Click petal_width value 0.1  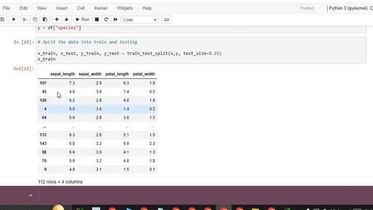click(x=152, y=170)
